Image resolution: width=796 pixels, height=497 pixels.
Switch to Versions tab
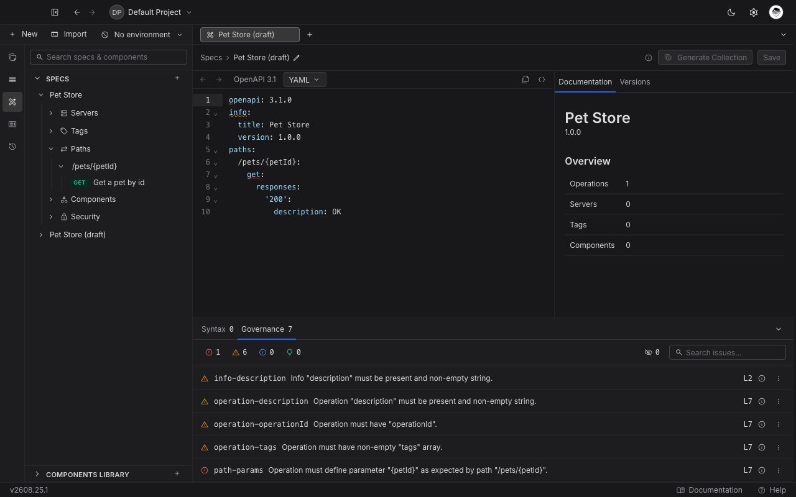(x=635, y=82)
